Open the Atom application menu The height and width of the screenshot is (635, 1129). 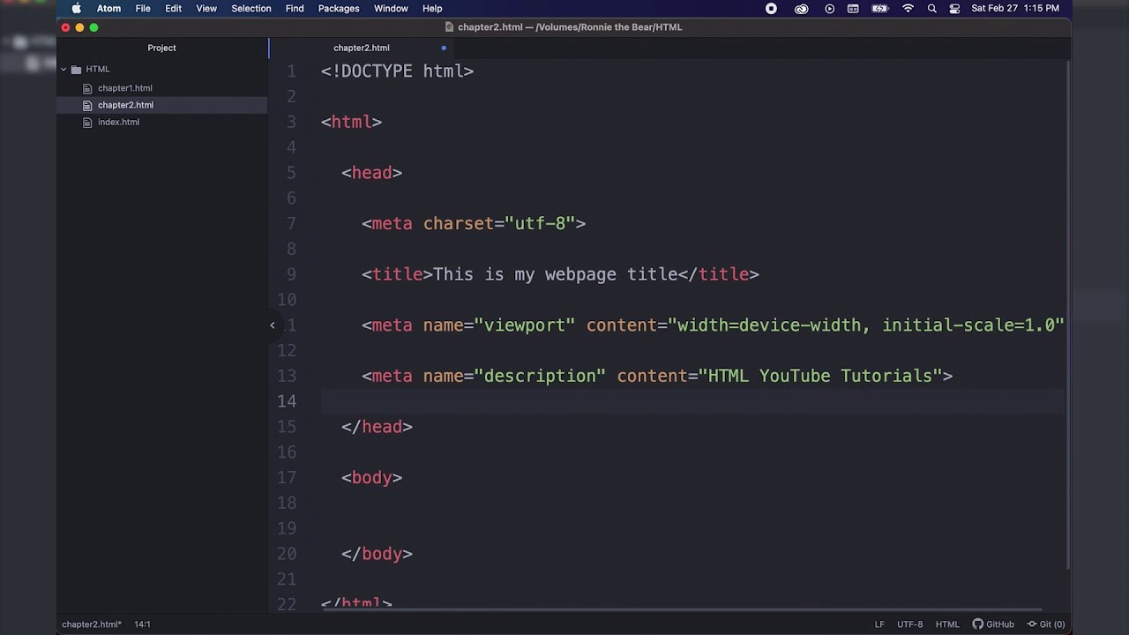[x=108, y=9]
